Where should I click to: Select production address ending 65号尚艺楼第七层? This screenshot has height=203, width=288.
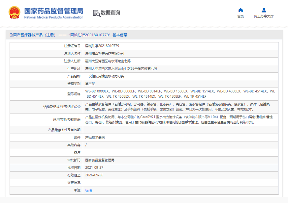[x=121, y=69]
